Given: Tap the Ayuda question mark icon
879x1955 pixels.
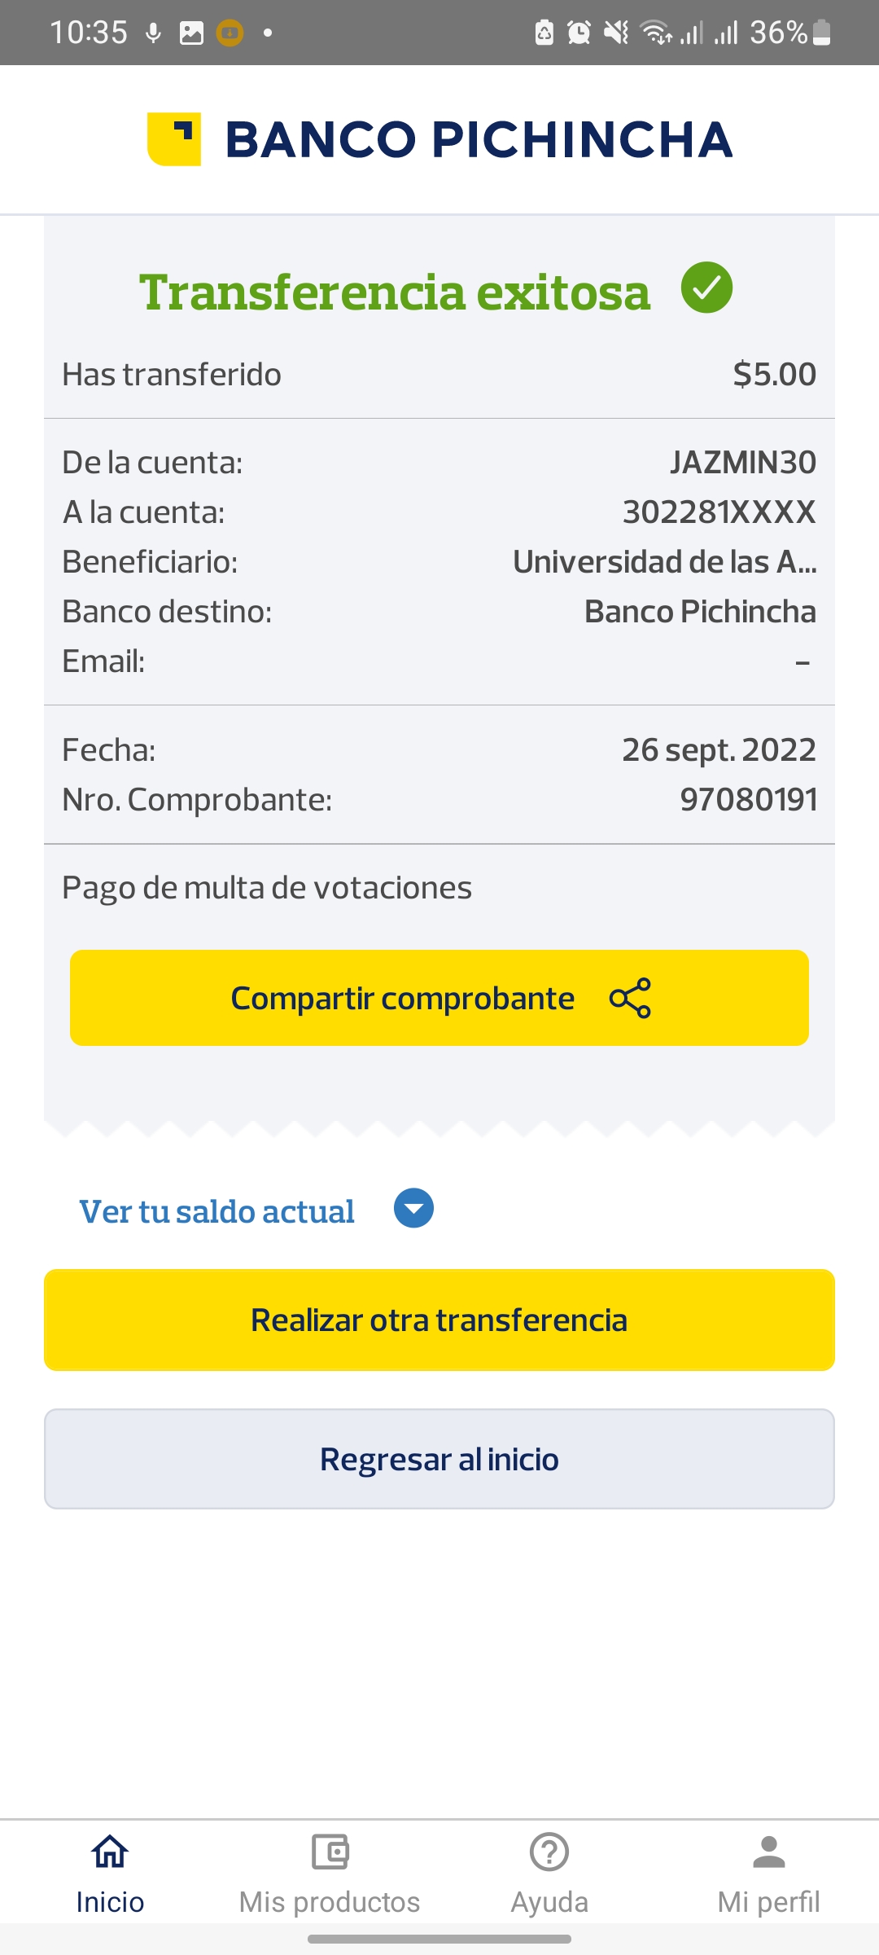Looking at the screenshot, I should (x=549, y=1852).
